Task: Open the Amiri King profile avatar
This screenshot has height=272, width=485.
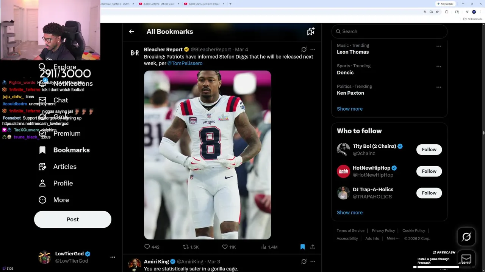Action: pos(135,265)
